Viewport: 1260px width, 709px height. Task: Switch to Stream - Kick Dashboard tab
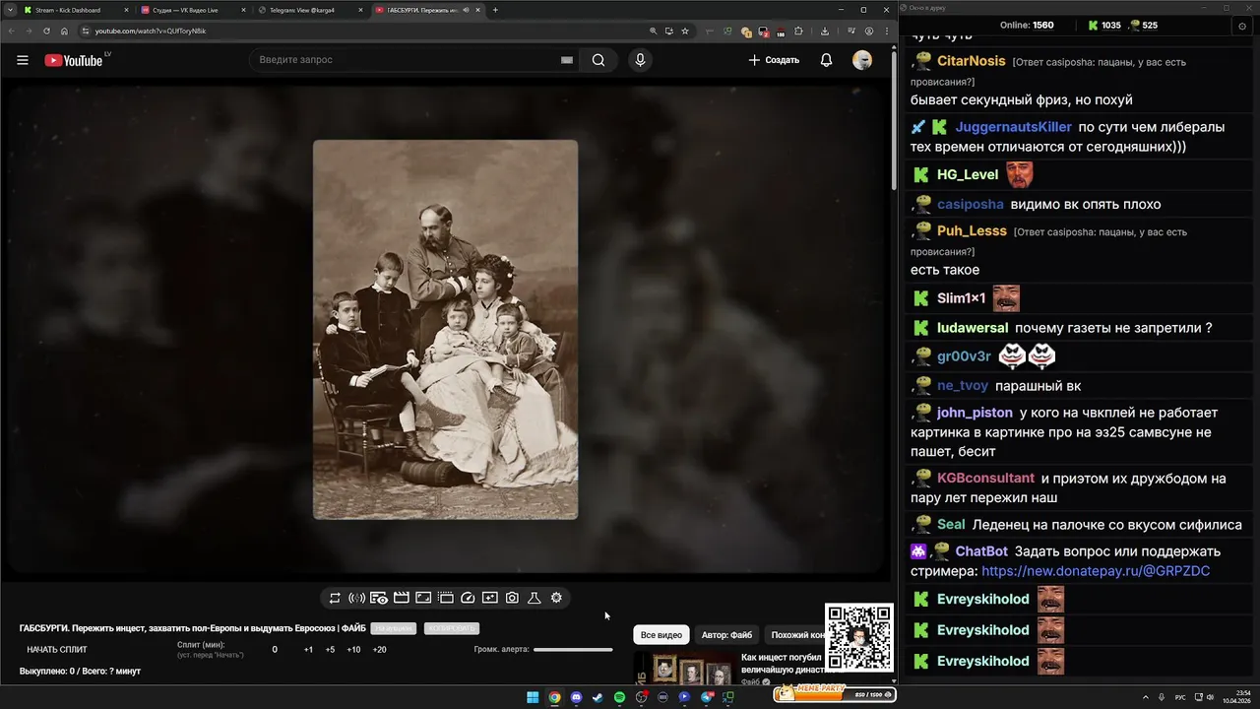pyautogui.click(x=76, y=10)
